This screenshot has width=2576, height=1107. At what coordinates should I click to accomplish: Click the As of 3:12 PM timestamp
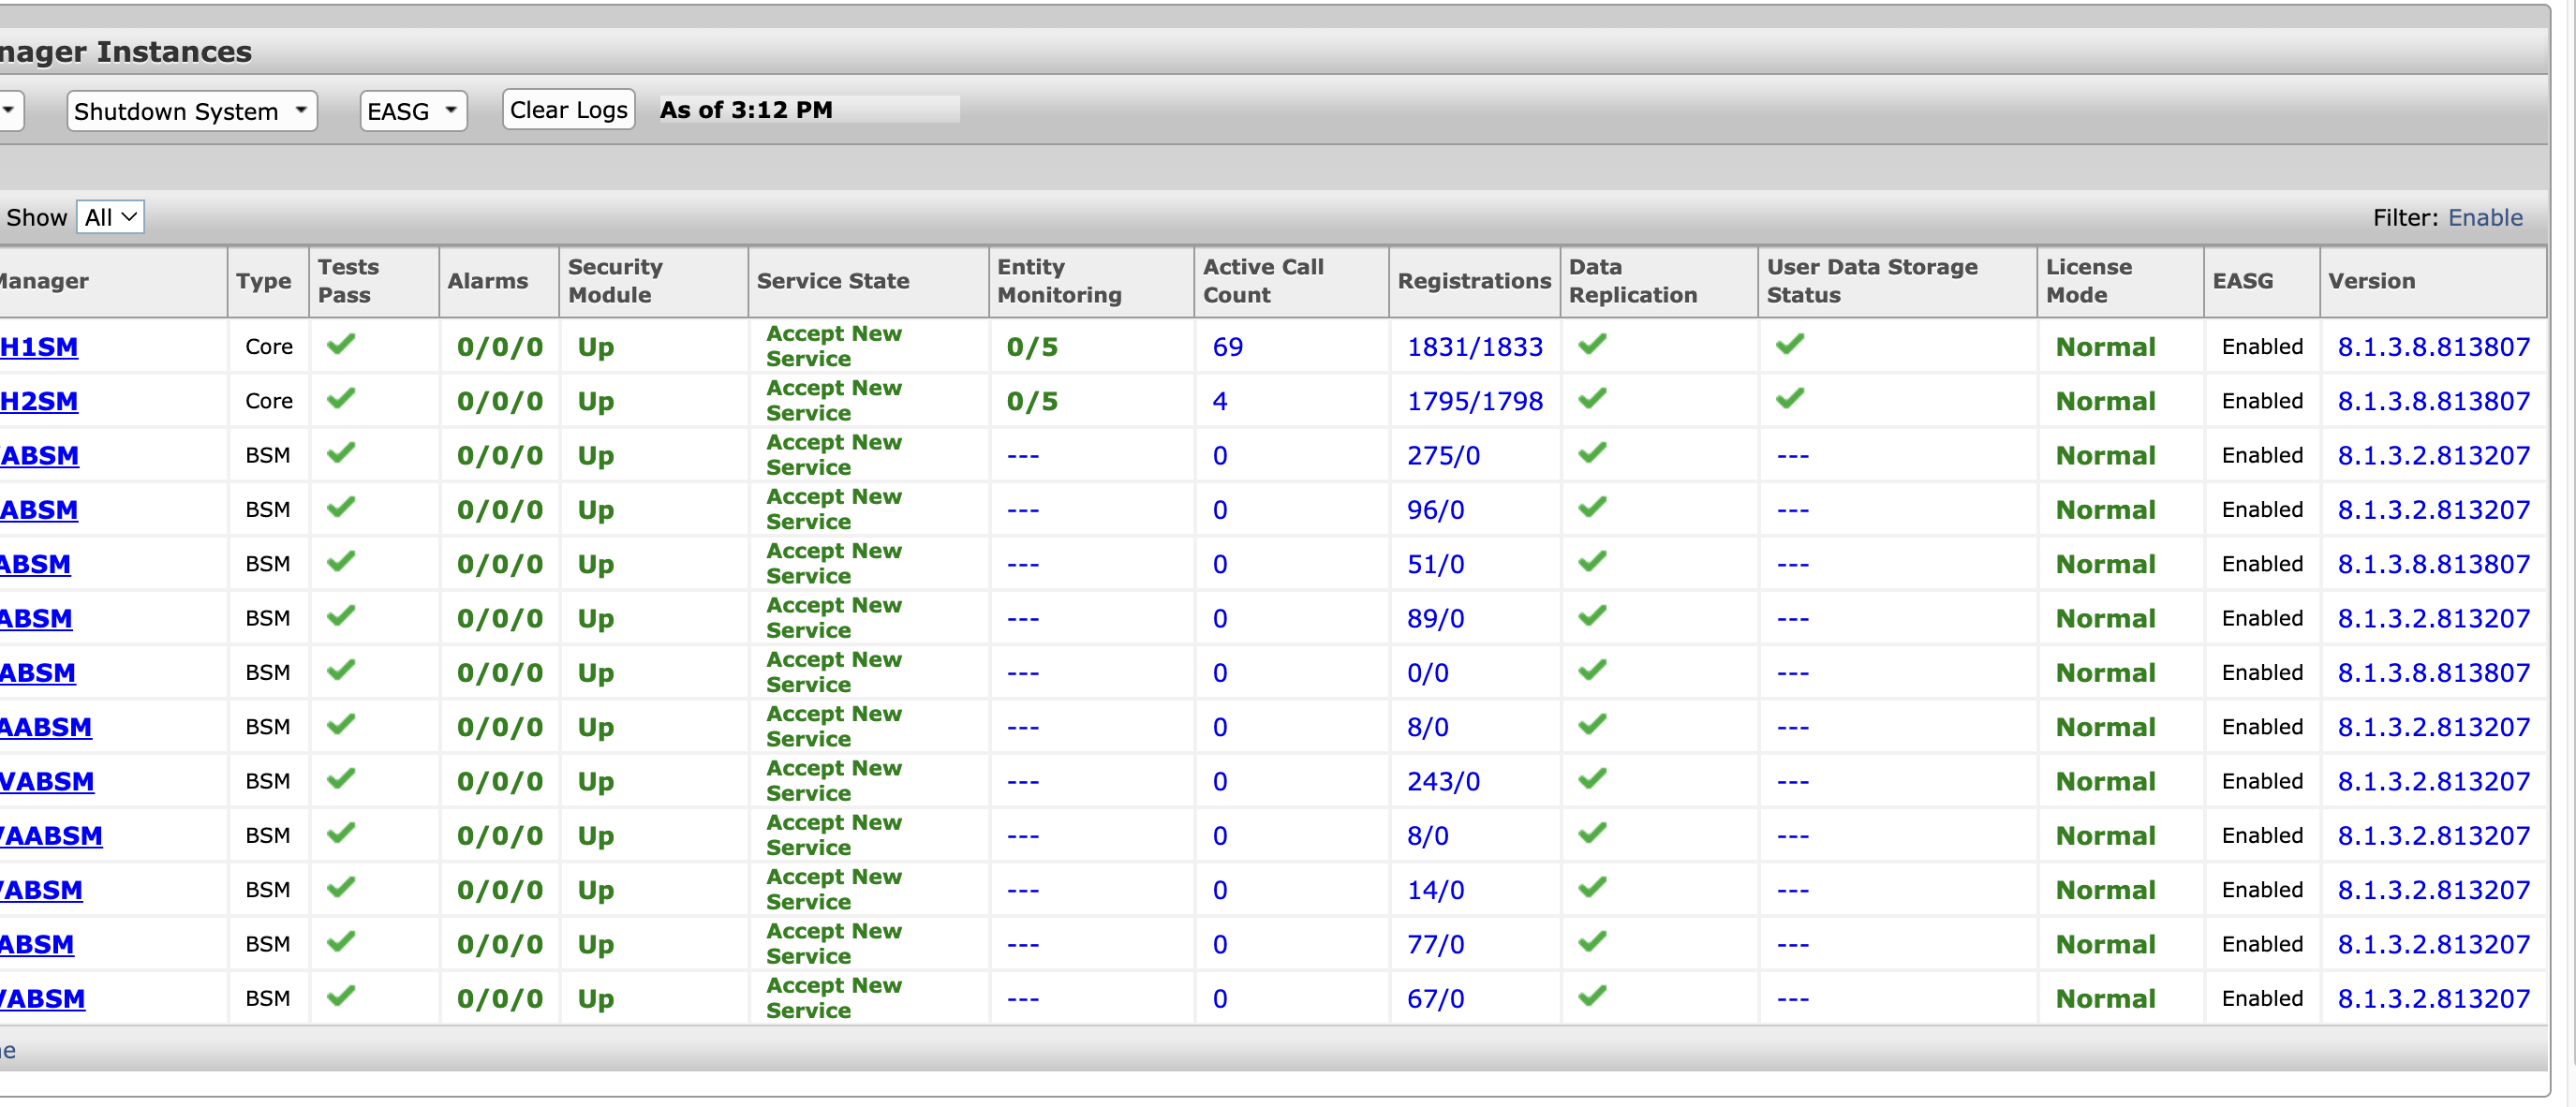point(746,110)
